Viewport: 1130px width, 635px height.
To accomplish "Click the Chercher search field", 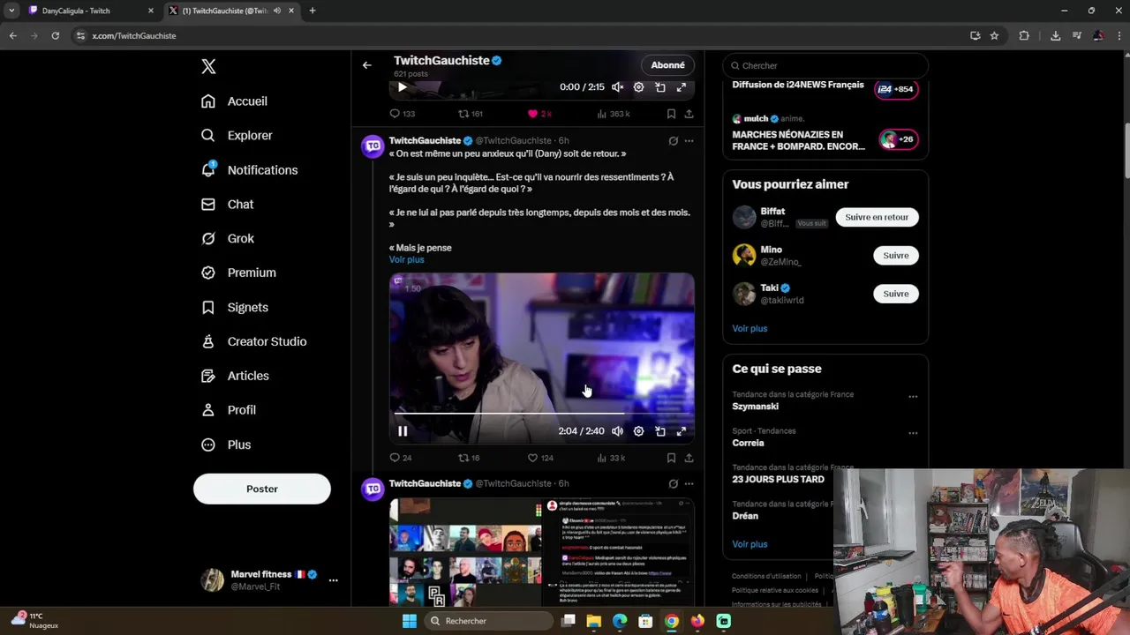I will tap(825, 65).
